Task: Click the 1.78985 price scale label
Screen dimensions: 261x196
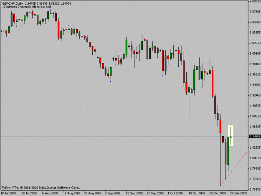Action: (255, 168)
